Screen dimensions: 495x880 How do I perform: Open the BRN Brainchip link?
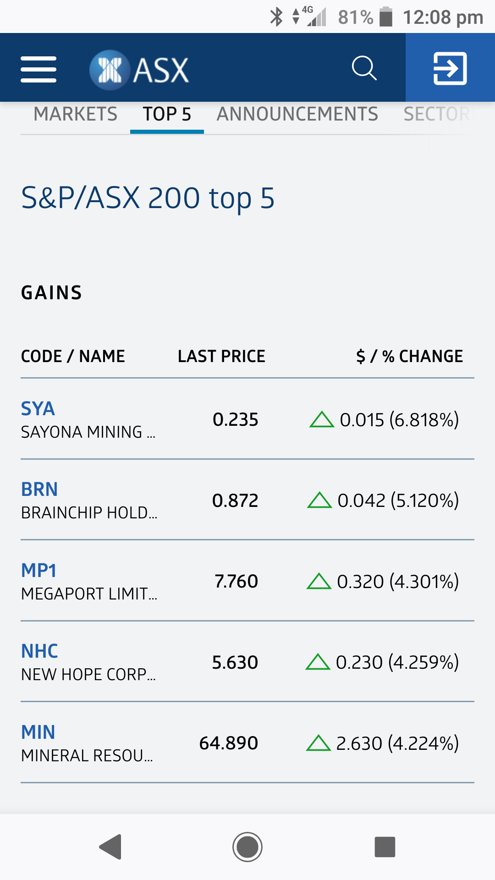point(39,489)
